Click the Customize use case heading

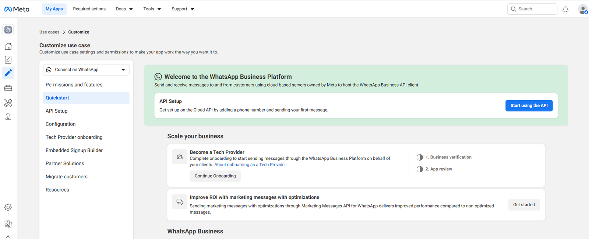pyautogui.click(x=65, y=45)
